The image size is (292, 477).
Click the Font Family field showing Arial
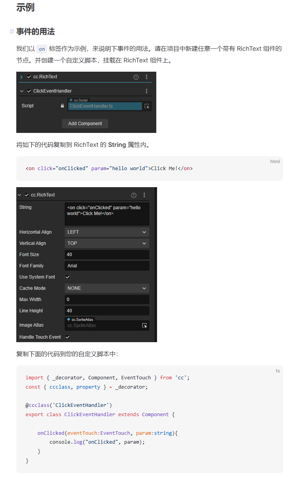(107, 266)
